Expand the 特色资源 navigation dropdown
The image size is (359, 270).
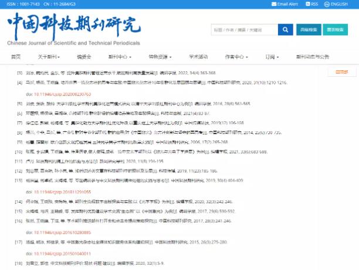160,57
